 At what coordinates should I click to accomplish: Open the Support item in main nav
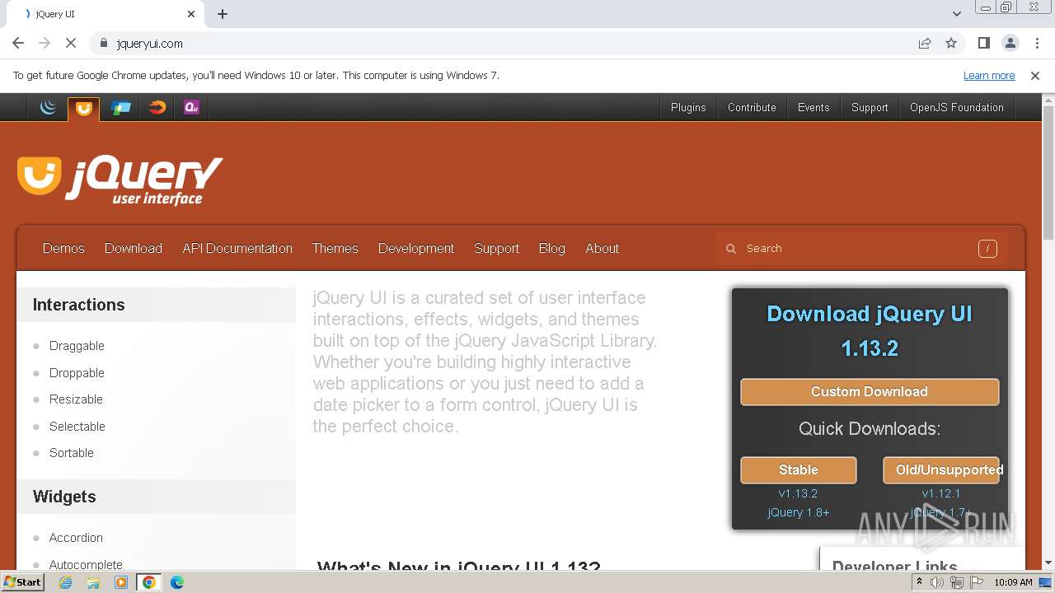click(x=496, y=248)
